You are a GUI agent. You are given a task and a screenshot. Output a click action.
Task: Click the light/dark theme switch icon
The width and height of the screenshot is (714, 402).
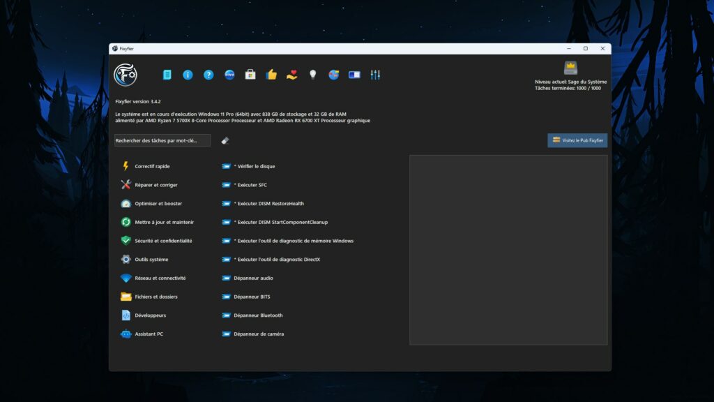pyautogui.click(x=354, y=75)
